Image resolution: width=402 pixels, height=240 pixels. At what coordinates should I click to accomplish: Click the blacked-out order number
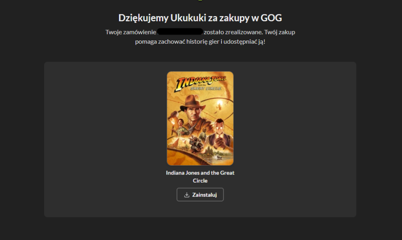click(x=180, y=32)
